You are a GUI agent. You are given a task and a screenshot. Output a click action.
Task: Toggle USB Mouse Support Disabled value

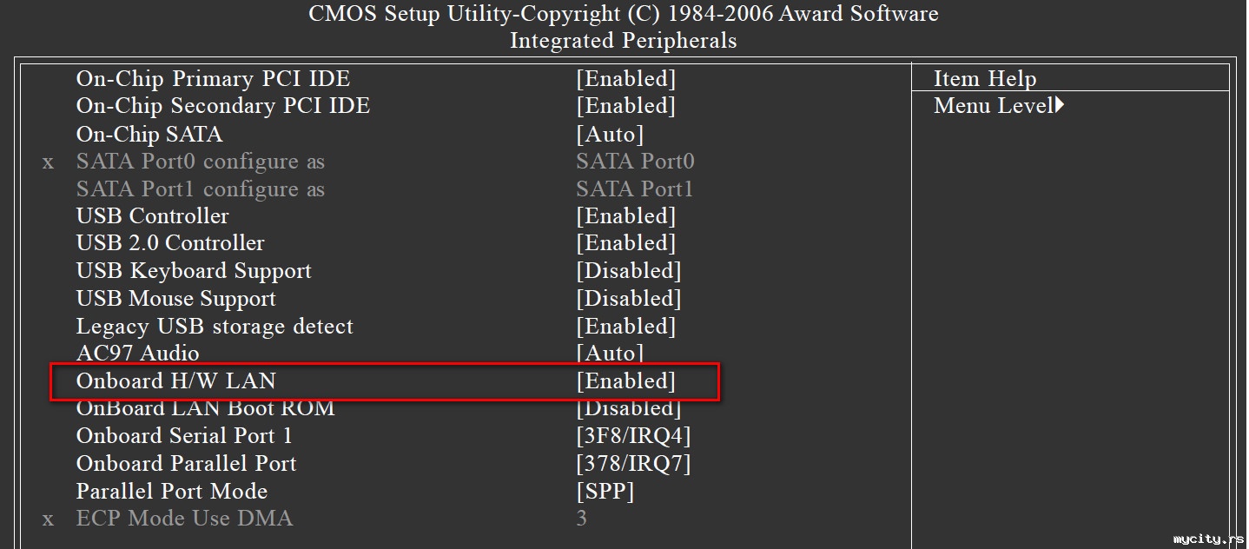[628, 299]
